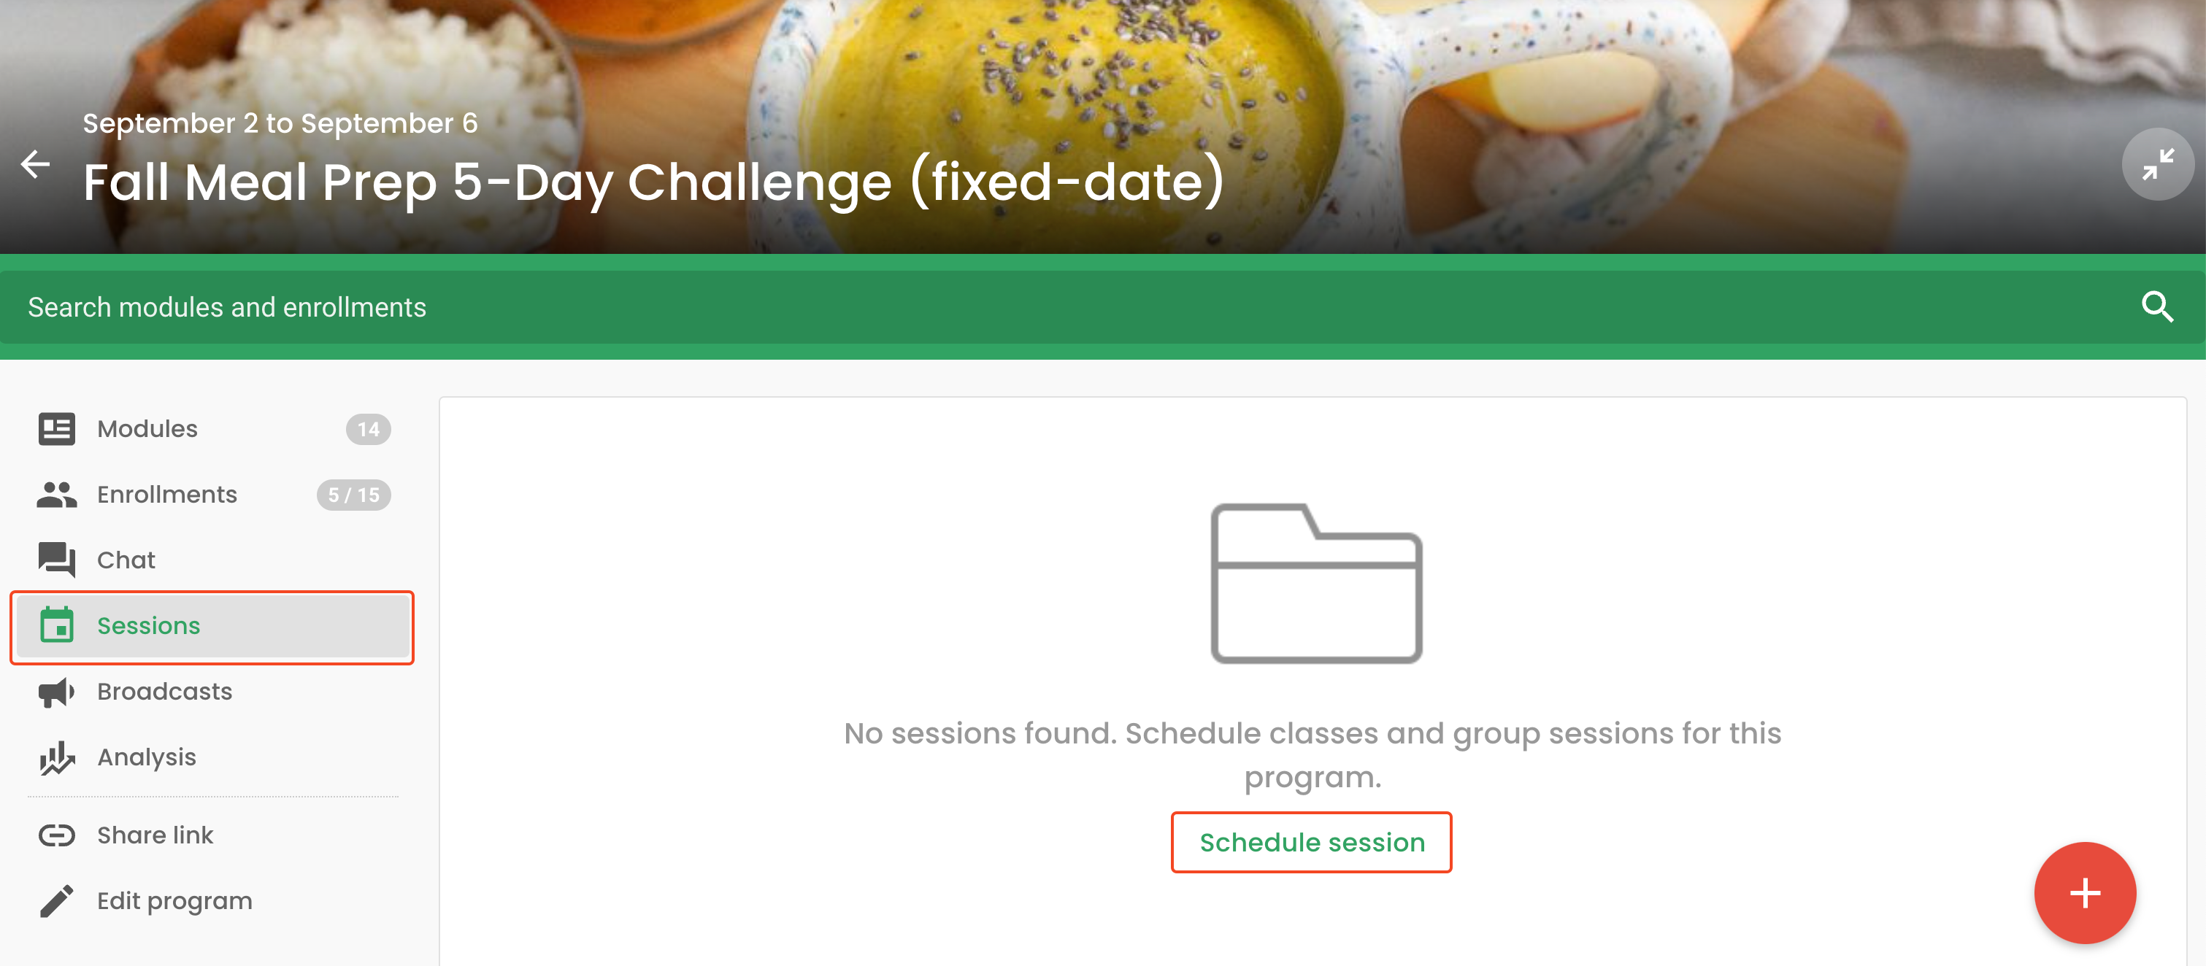2206x966 pixels.
Task: Click the Share link chain icon
Action: click(56, 835)
